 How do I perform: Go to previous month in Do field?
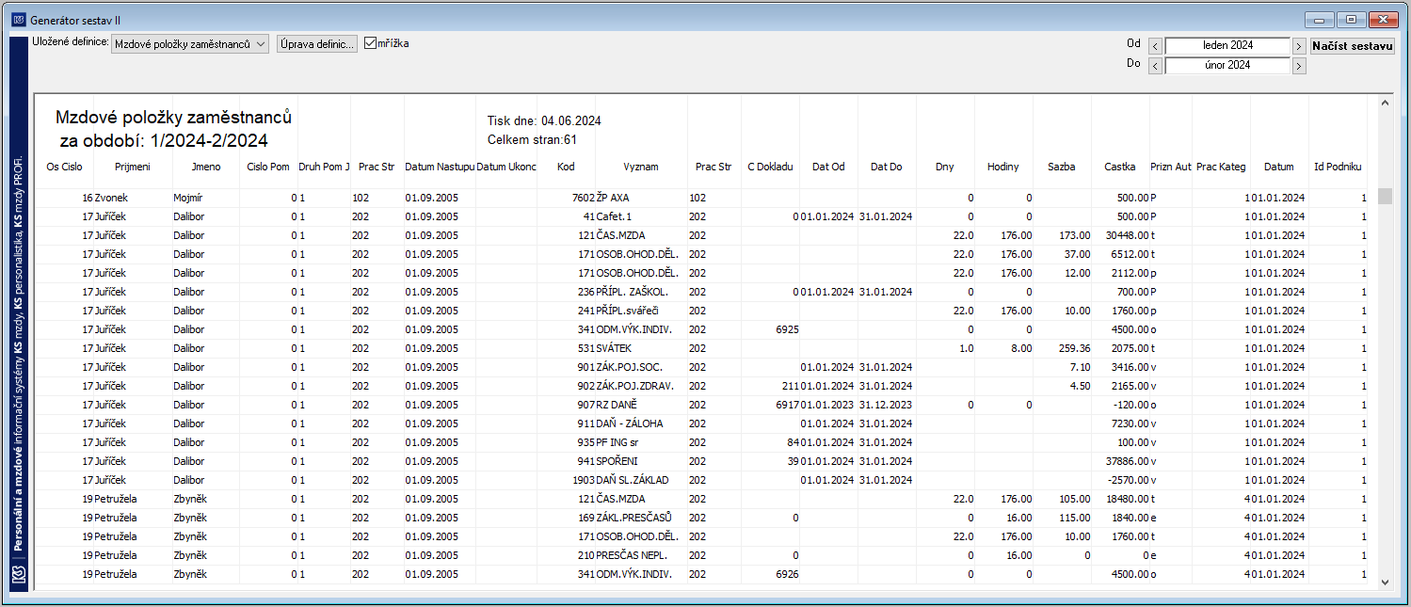tap(1155, 66)
